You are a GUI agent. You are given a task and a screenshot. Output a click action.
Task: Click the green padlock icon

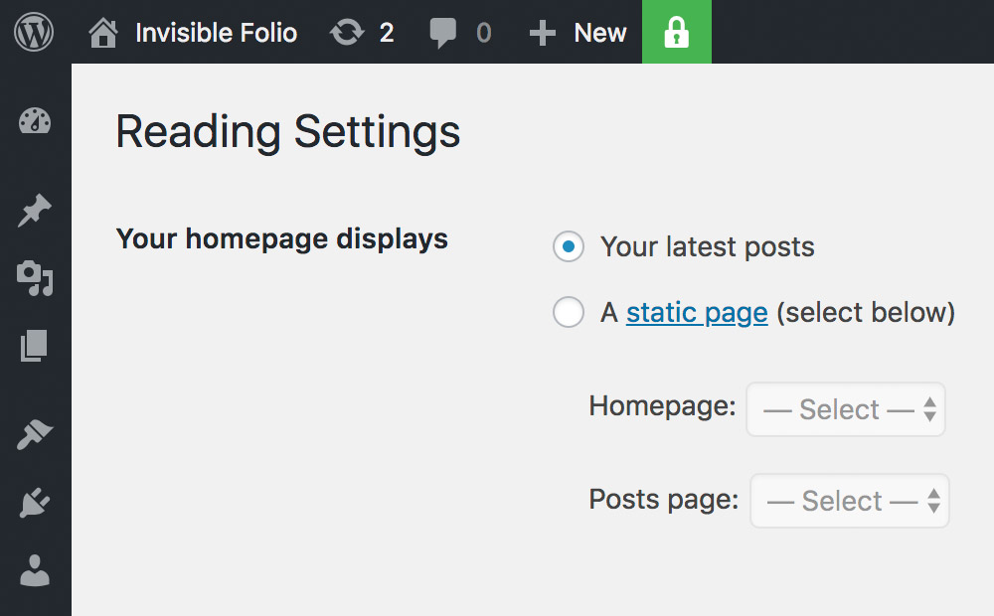676,33
